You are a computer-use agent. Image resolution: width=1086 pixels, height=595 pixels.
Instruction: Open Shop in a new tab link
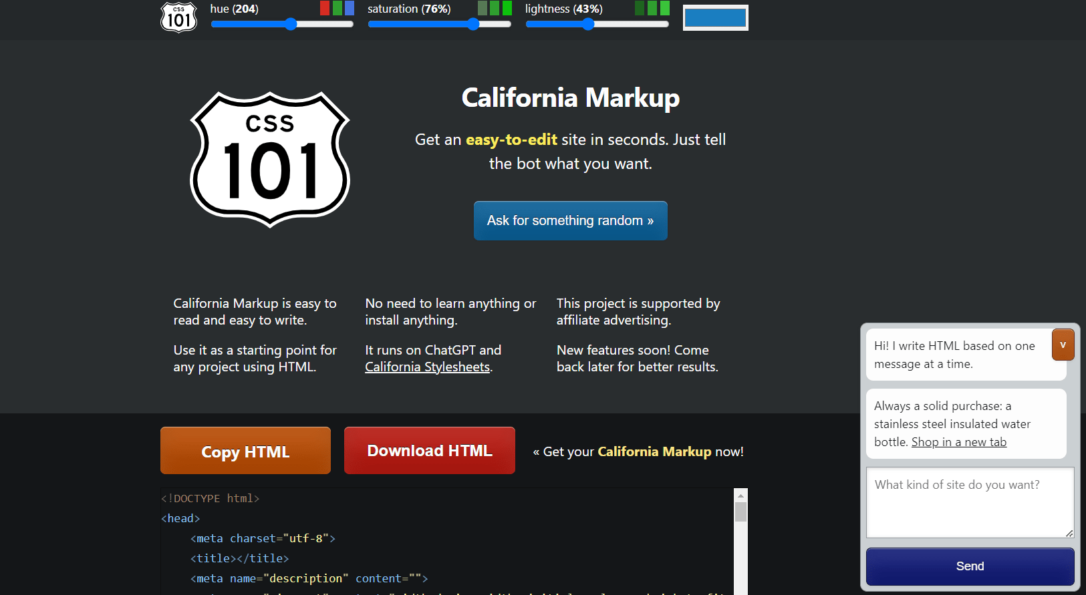coord(959,442)
